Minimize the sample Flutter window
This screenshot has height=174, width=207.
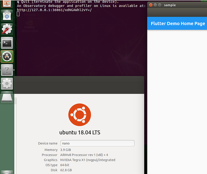click(x=155, y=5)
